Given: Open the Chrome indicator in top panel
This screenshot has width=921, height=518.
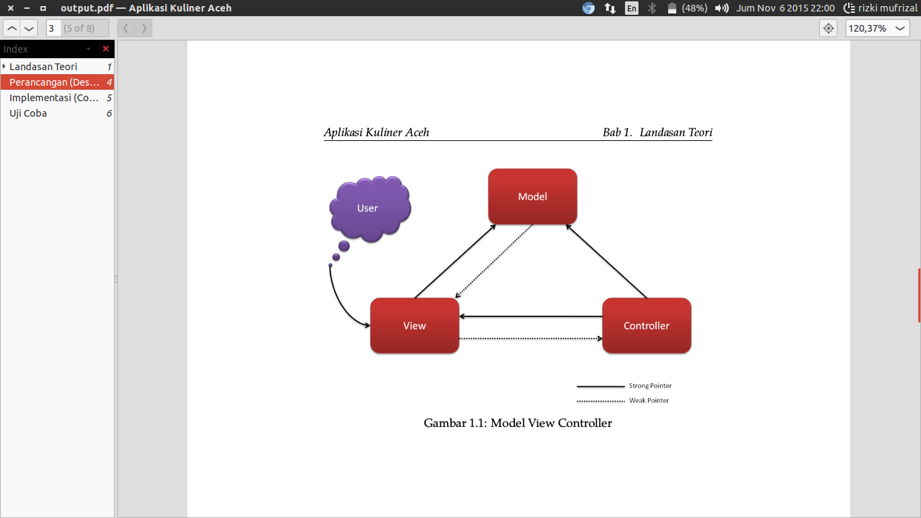Looking at the screenshot, I should [x=589, y=8].
